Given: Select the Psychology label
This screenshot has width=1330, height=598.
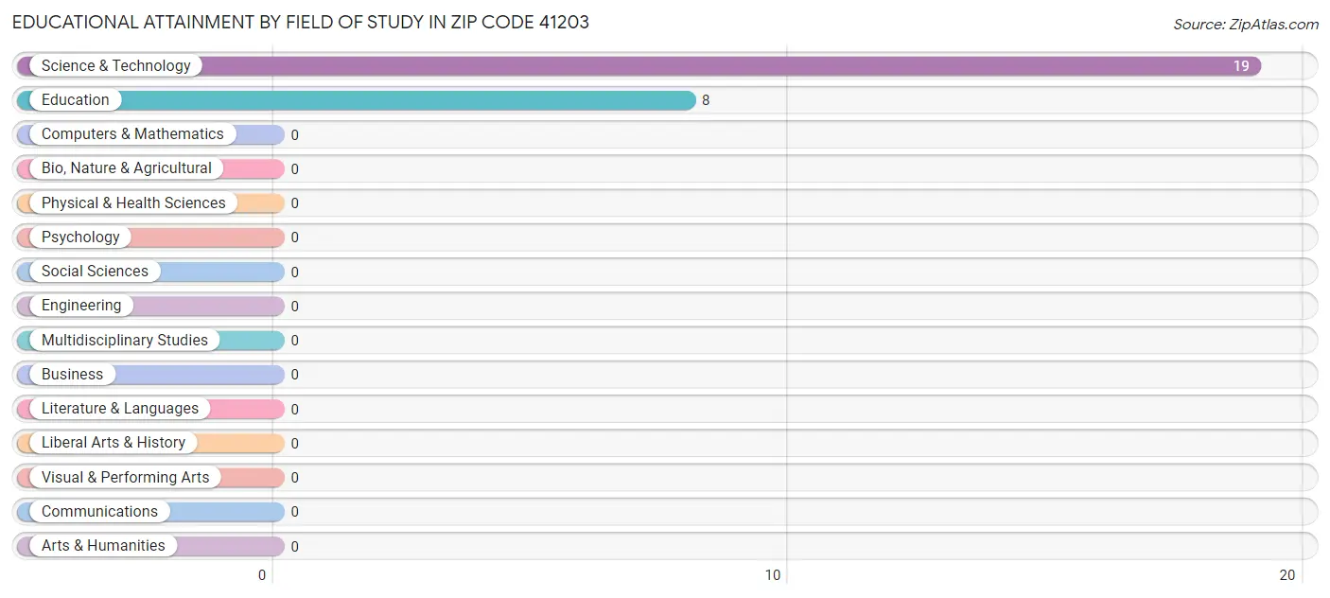Looking at the screenshot, I should click(x=80, y=237).
